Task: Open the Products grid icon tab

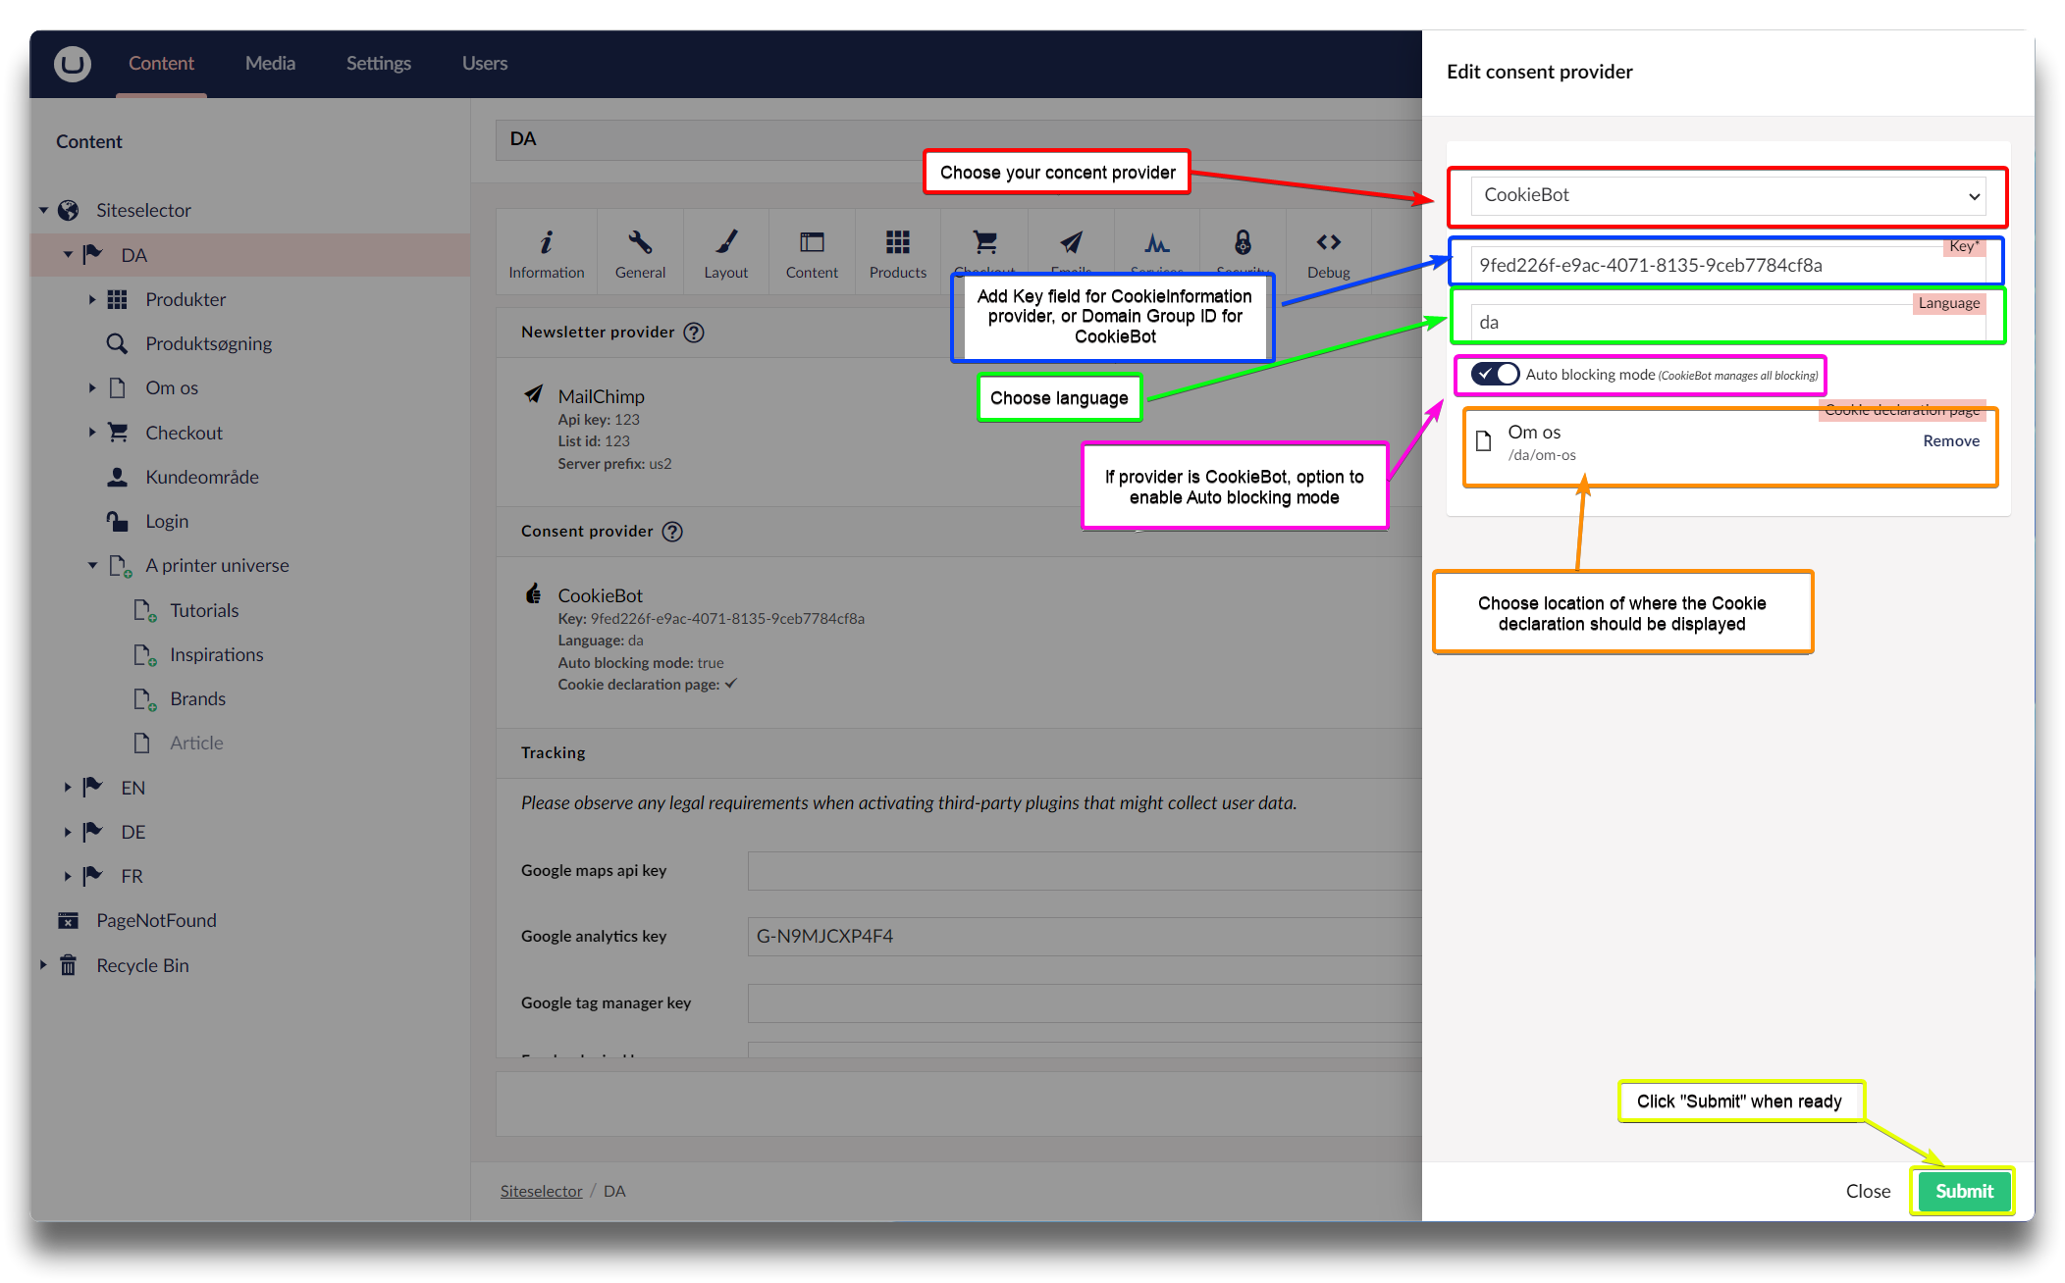Action: [x=897, y=242]
